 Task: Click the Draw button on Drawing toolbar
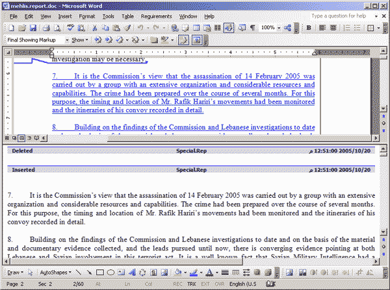(x=14, y=273)
